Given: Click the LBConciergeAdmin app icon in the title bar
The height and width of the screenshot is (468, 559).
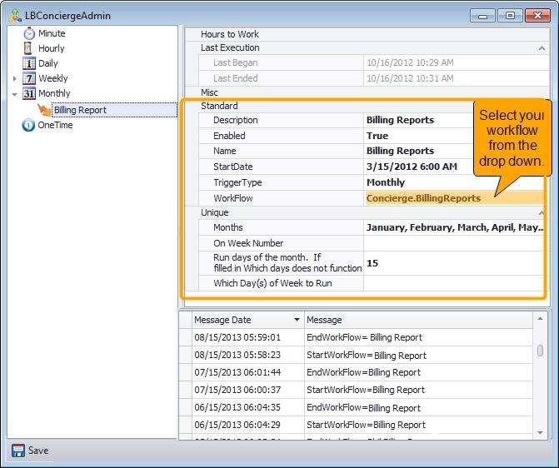Looking at the screenshot, I should (15, 15).
